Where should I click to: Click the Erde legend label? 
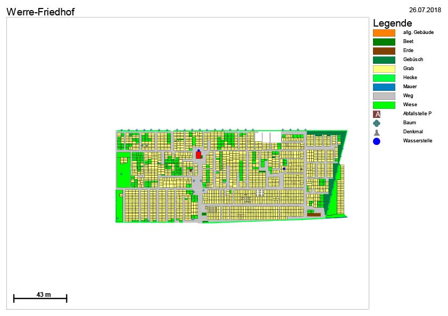(408, 50)
